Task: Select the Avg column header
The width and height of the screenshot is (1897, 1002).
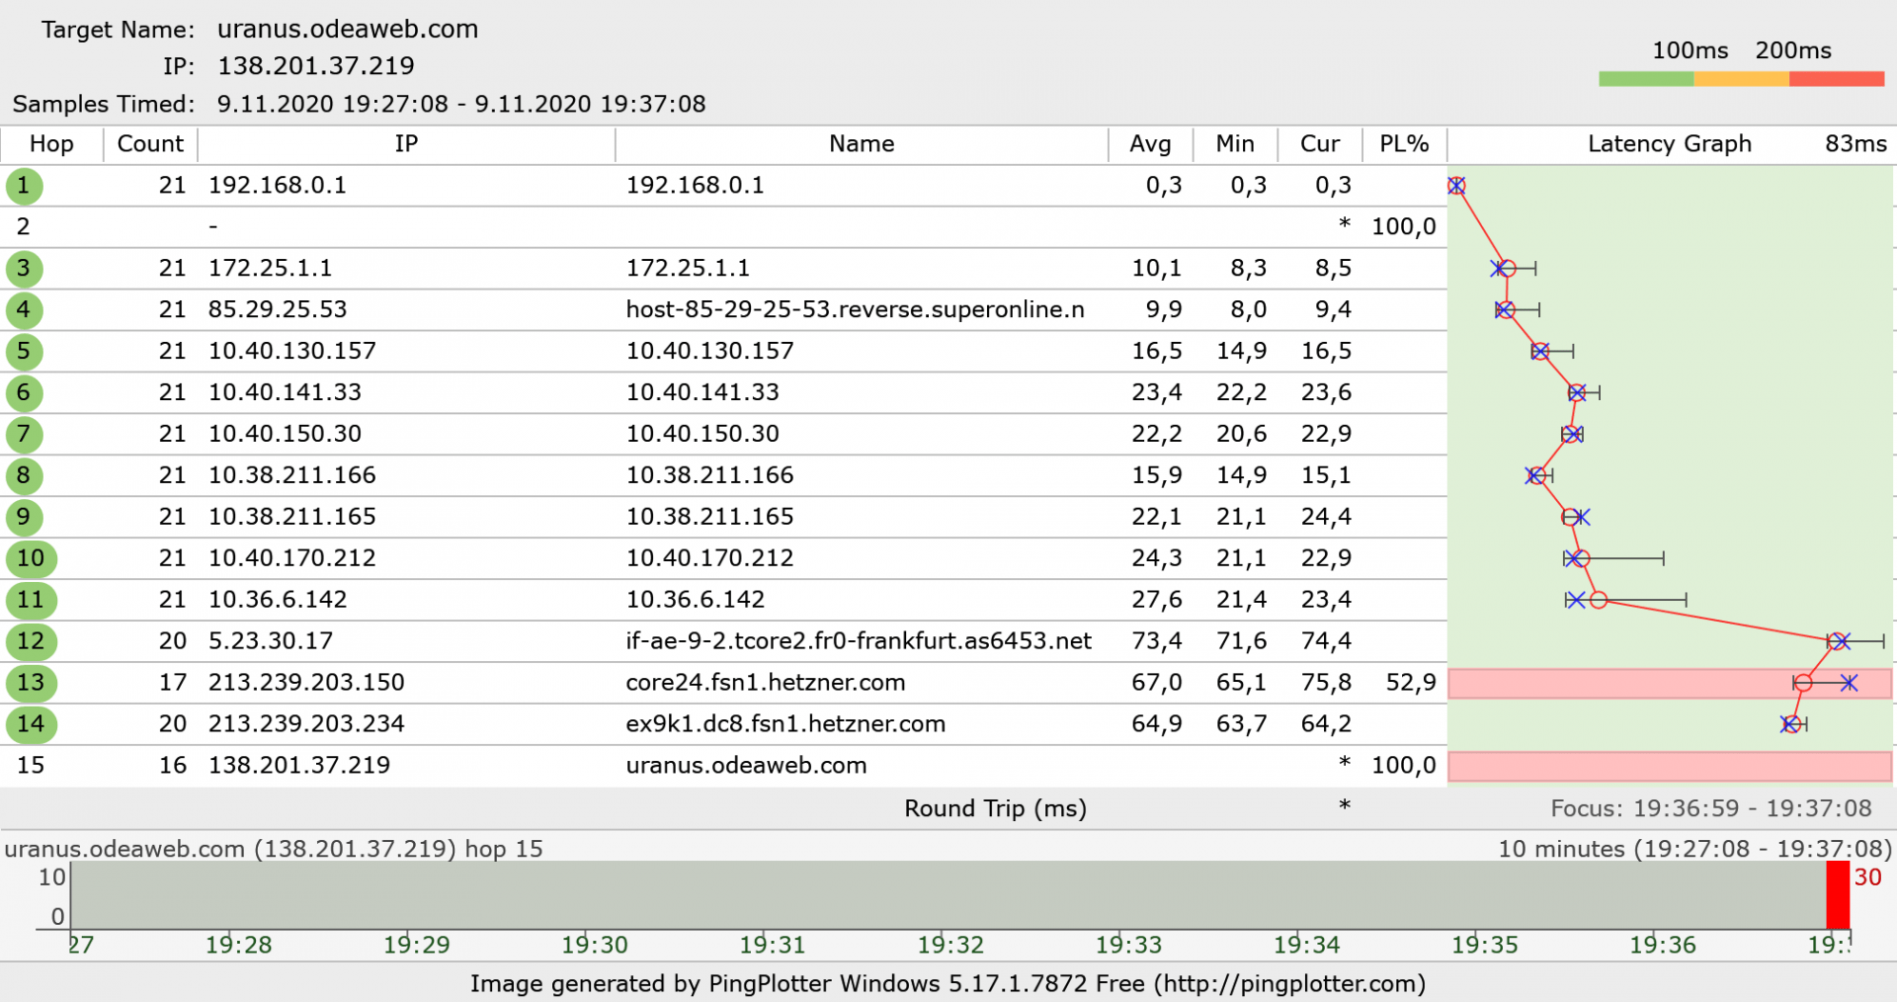Action: click(x=1150, y=144)
